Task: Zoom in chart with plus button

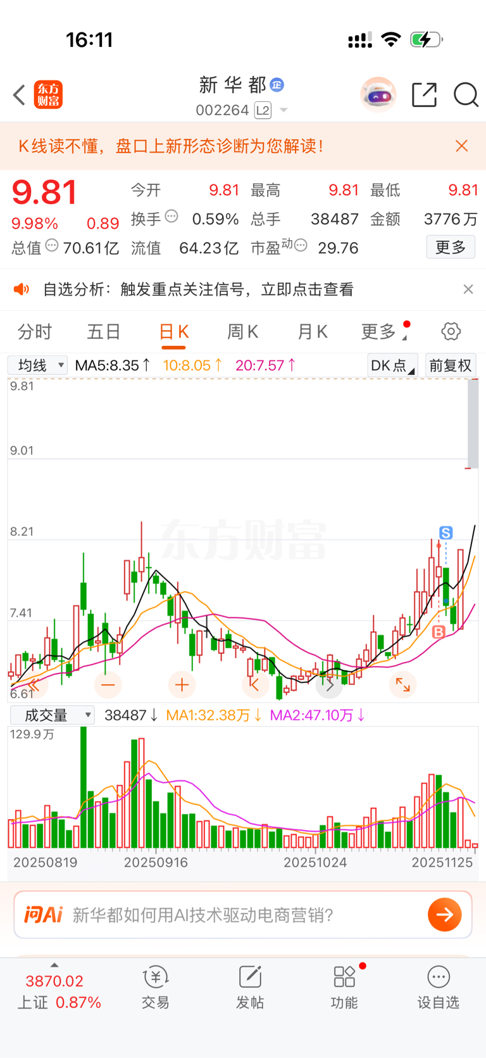Action: point(182,685)
